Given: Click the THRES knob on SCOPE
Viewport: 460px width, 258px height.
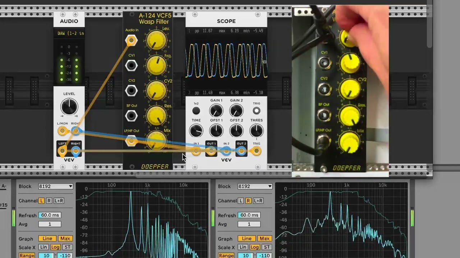Looking at the screenshot, I should [x=256, y=131].
